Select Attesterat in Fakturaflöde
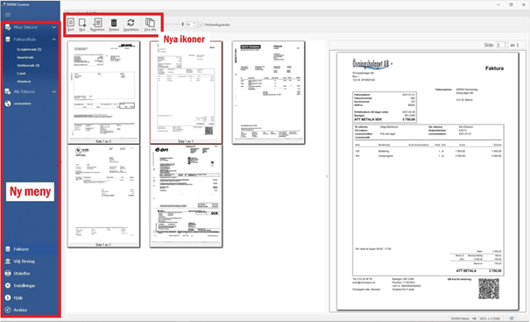 tap(24, 82)
